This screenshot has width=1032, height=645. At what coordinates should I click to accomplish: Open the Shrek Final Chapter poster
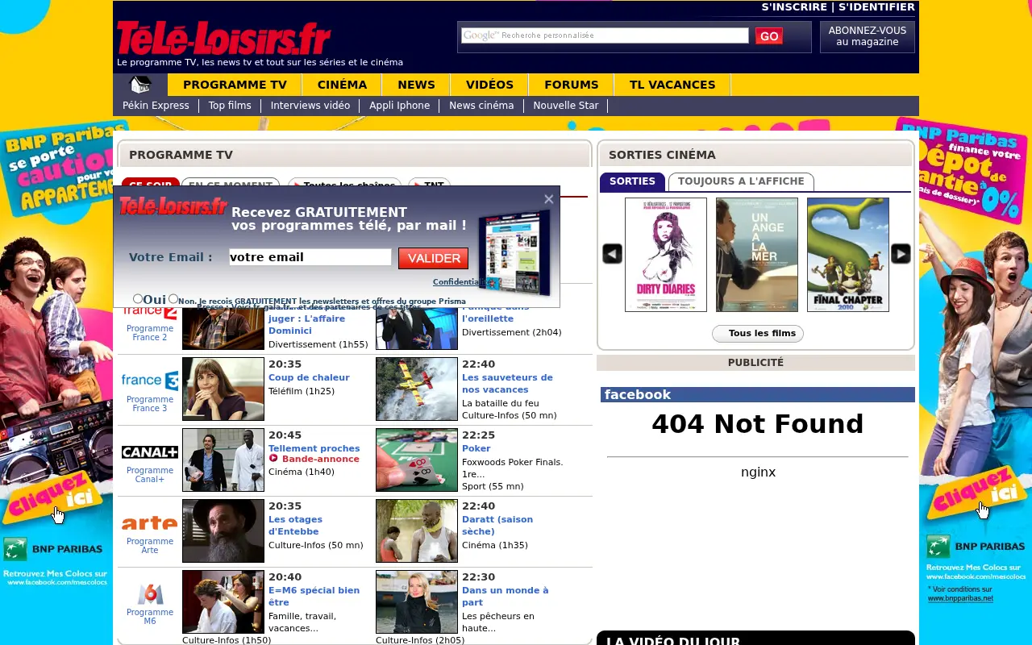[x=848, y=255]
